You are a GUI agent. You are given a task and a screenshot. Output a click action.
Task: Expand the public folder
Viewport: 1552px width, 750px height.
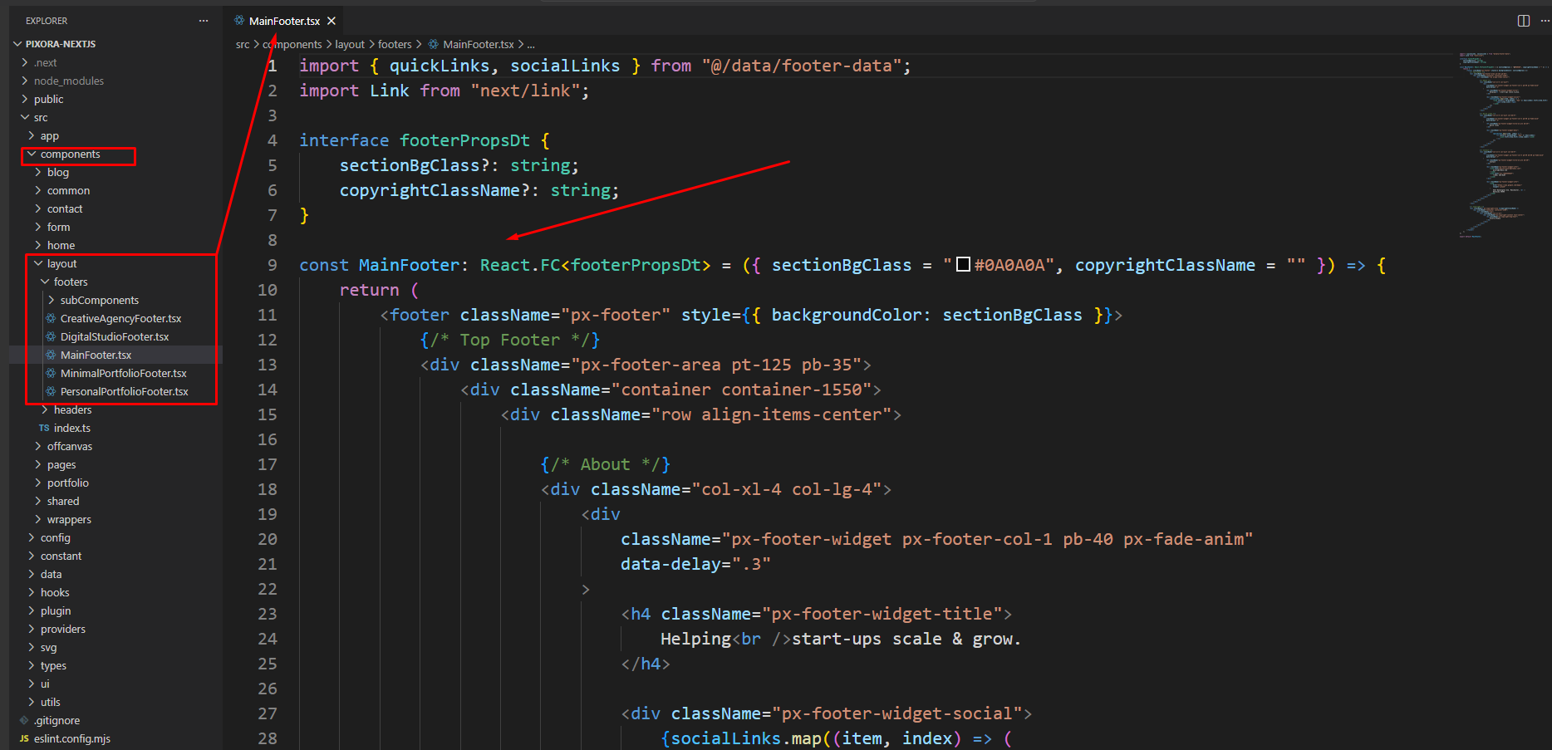(x=25, y=100)
